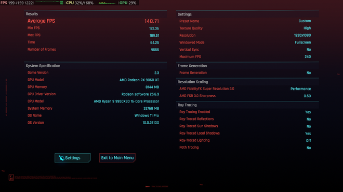Open the Settings button
The height and width of the screenshot is (192, 343).
pyautogui.click(x=73, y=158)
